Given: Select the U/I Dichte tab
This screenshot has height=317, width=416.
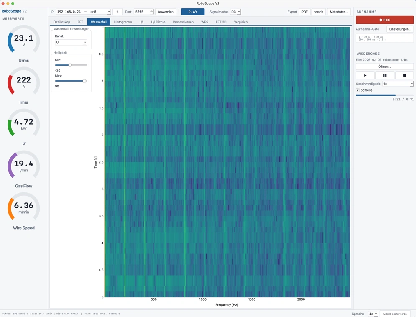Looking at the screenshot, I should (158, 22).
